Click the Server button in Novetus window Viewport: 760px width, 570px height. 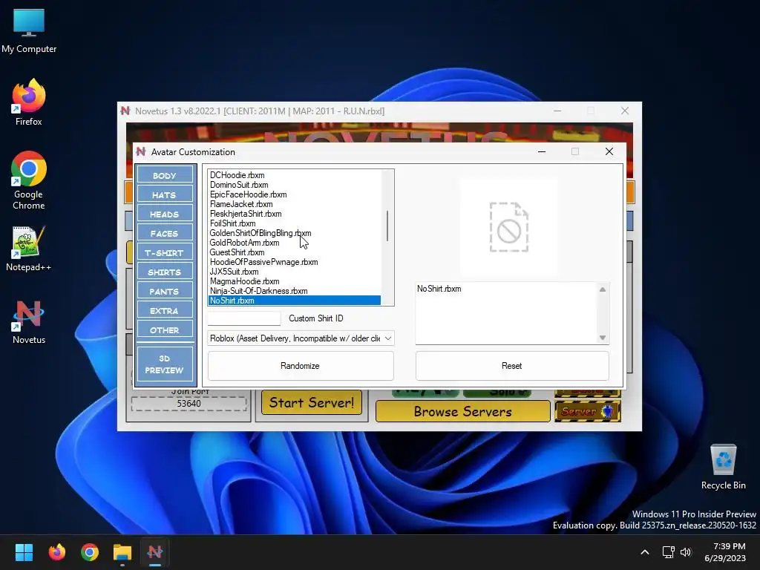click(588, 411)
